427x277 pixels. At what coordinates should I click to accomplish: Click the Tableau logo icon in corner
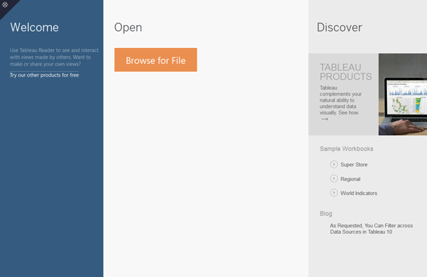[x=5, y=5]
